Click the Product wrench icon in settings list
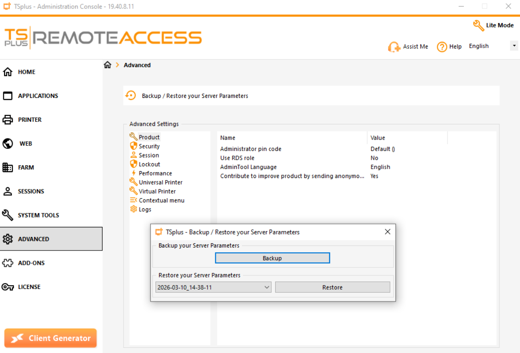This screenshot has width=520, height=353. click(133, 137)
